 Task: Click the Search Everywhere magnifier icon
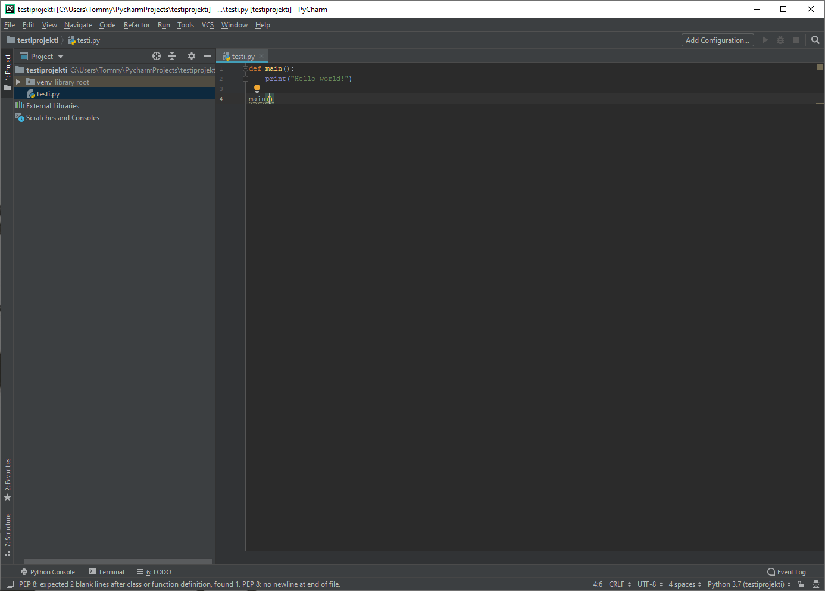point(815,40)
